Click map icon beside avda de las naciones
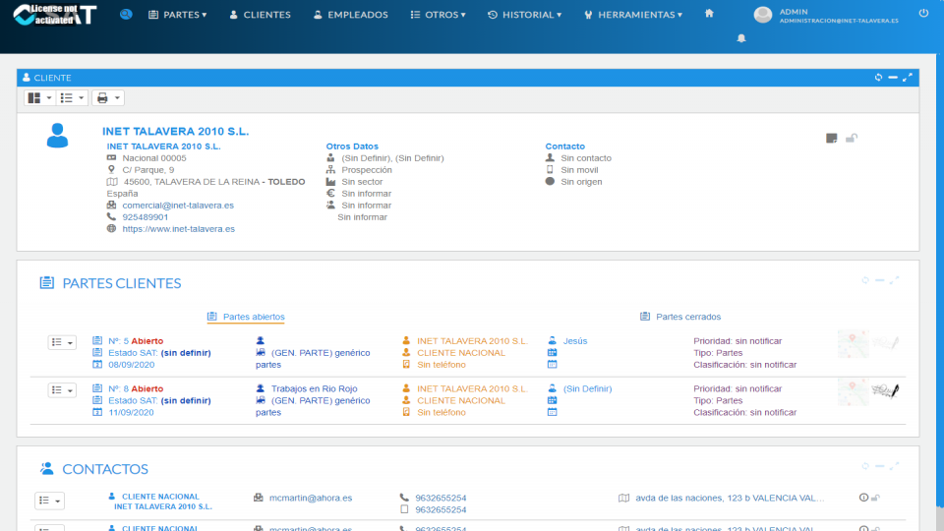The width and height of the screenshot is (944, 531). [x=623, y=498]
